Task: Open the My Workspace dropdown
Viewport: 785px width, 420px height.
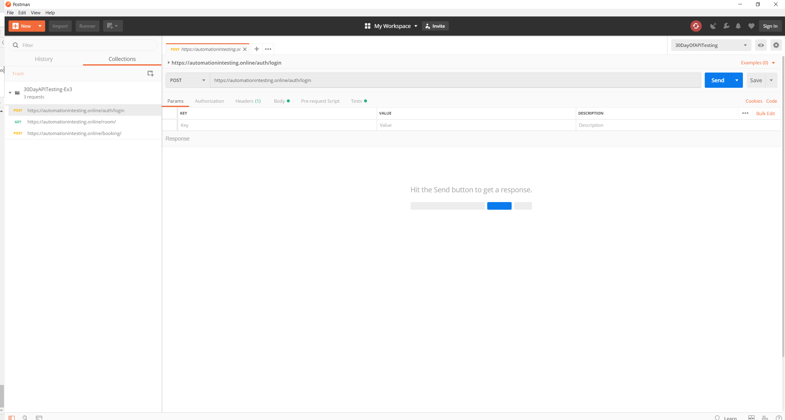Action: point(416,26)
